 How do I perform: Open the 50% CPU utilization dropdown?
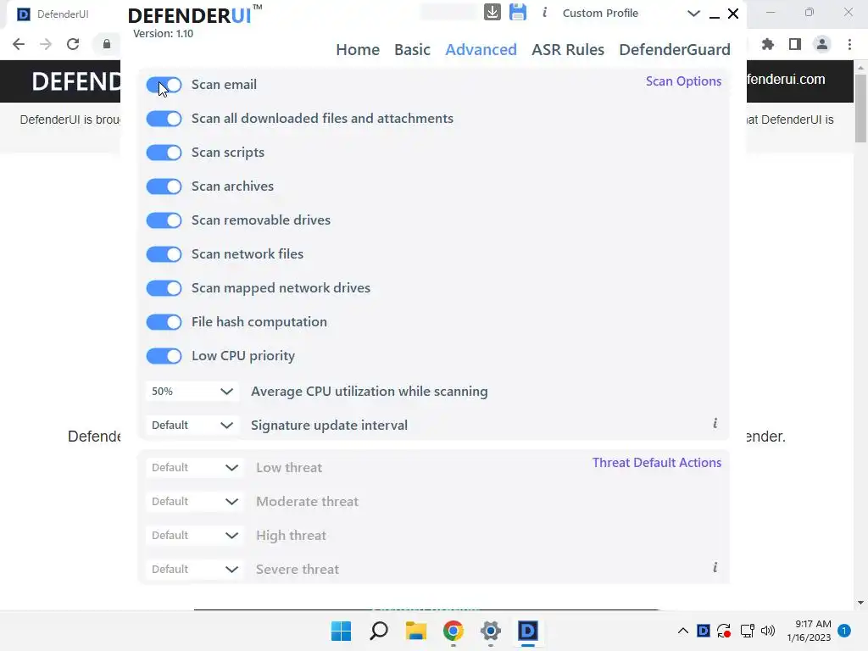pos(192,392)
